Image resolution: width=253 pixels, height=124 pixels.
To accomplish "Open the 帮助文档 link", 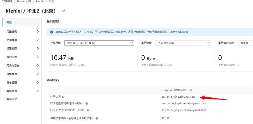I will coord(182,32).
